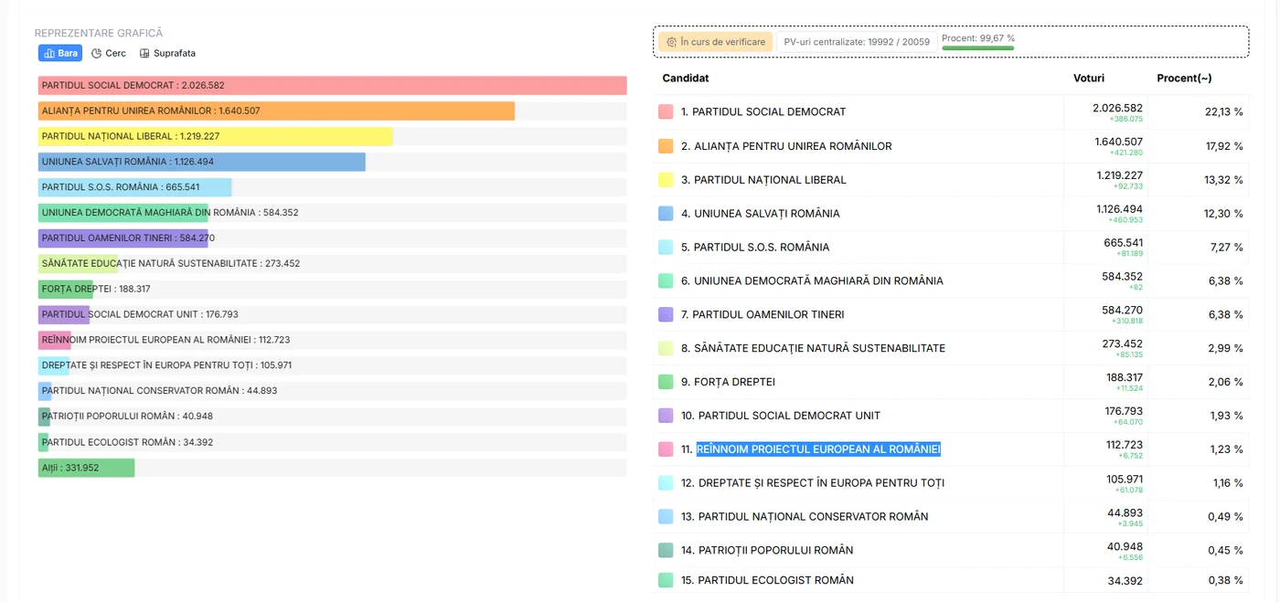1280x602 pixels.
Task: Switch to the Suprafata chart view
Action: (x=167, y=53)
